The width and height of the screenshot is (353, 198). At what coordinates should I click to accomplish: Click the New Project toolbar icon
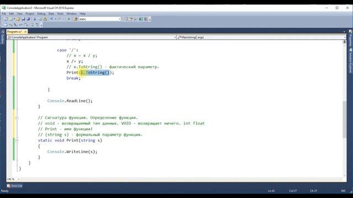click(x=6, y=19)
